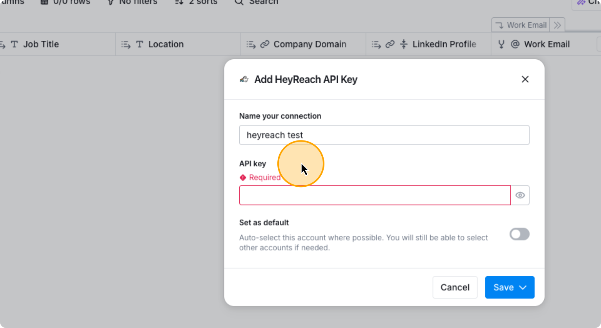This screenshot has height=328, width=601.
Task: Click the Search magnifier icon in toolbar
Action: 239,2
